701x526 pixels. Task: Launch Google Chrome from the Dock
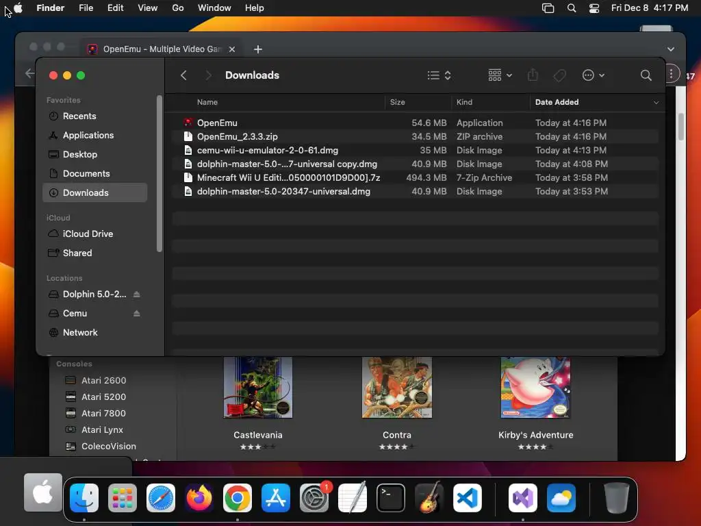[238, 498]
